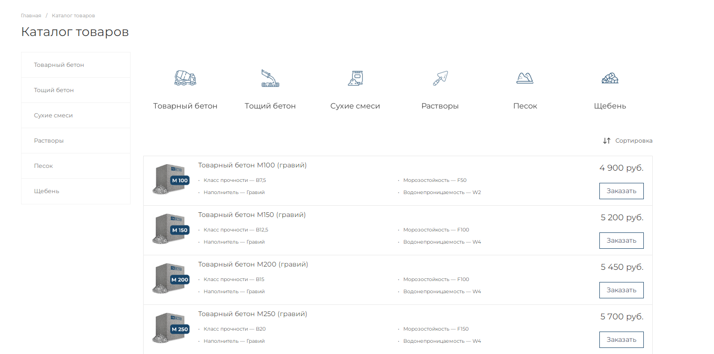Select Щебень in the sidebar
This screenshot has height=354, width=714.
[76, 191]
